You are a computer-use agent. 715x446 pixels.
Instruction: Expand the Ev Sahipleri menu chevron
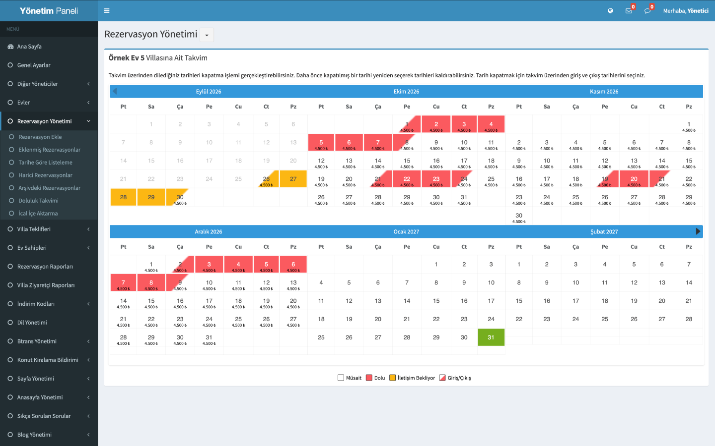point(88,248)
